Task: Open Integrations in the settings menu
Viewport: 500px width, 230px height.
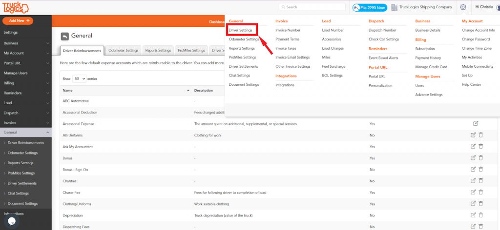Action: click(285, 85)
